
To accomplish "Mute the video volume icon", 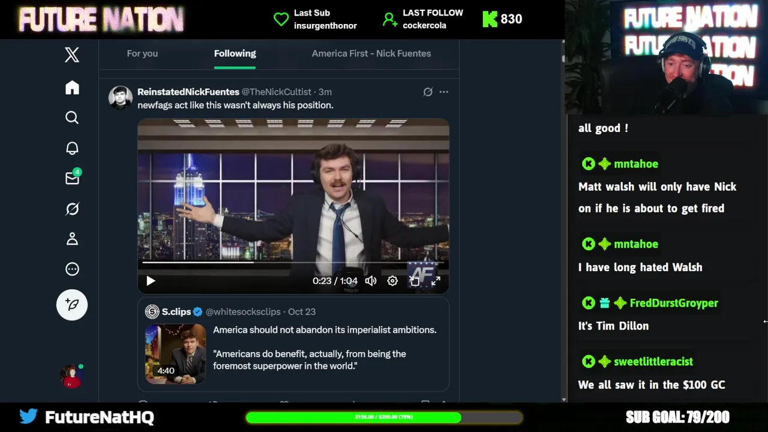I will click(371, 281).
